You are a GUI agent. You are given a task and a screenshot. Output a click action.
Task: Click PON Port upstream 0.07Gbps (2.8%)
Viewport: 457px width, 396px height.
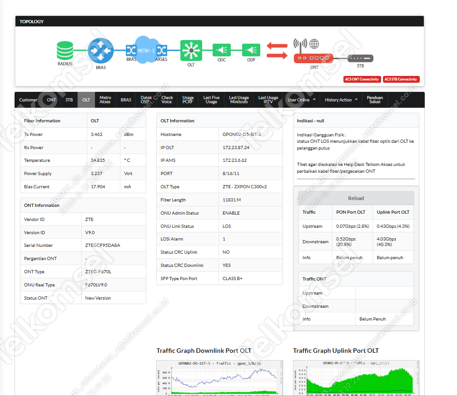353,226
